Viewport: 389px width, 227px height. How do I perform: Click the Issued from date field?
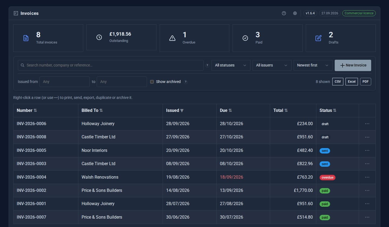pos(65,82)
